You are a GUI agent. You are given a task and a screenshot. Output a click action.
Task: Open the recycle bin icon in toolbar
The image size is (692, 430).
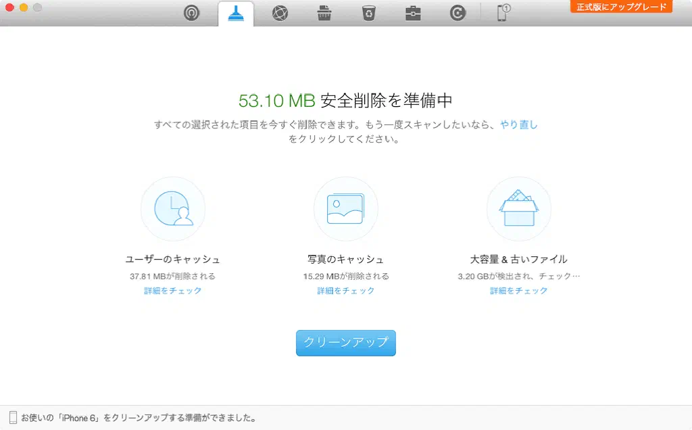click(x=368, y=14)
